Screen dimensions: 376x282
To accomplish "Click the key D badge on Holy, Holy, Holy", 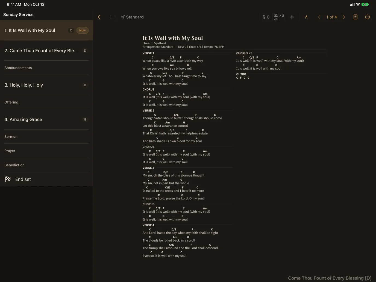I will pos(85,85).
